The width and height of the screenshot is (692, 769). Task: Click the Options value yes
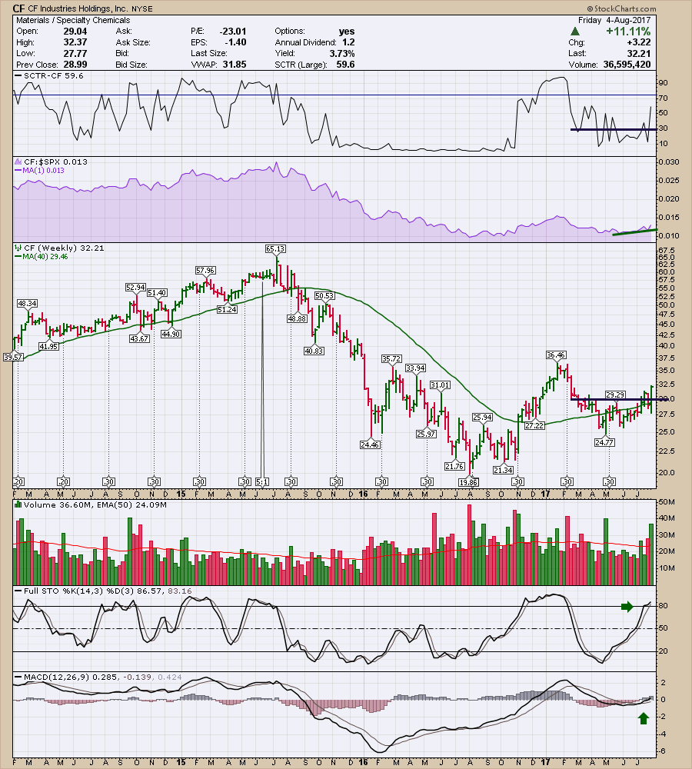point(346,32)
